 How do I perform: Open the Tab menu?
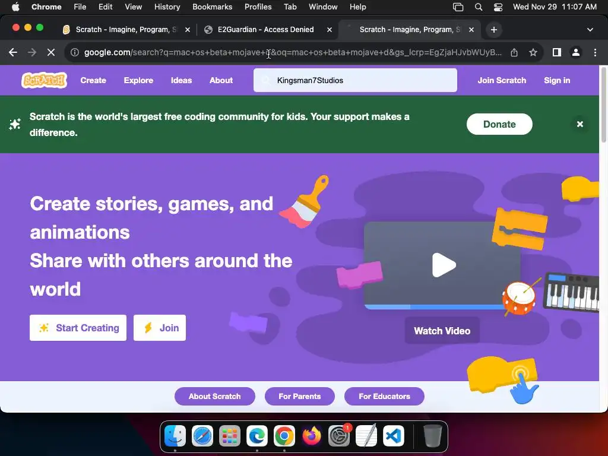290,7
